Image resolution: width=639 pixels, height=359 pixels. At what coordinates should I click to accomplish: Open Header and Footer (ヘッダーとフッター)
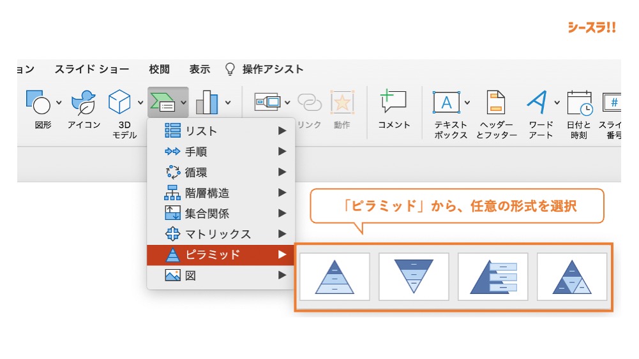click(496, 102)
